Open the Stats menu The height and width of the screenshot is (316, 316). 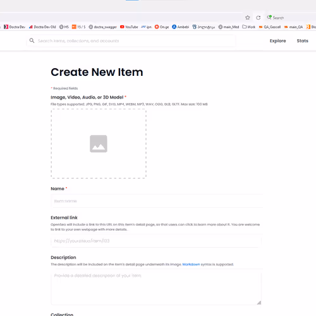pos(302,41)
